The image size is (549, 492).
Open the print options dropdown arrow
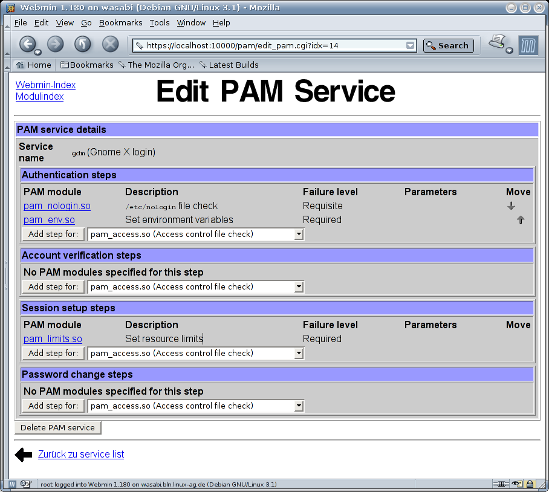510,51
